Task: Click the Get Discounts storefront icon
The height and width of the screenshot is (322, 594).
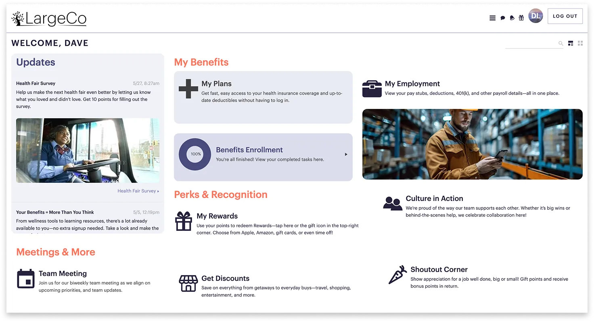Action: 188,283
